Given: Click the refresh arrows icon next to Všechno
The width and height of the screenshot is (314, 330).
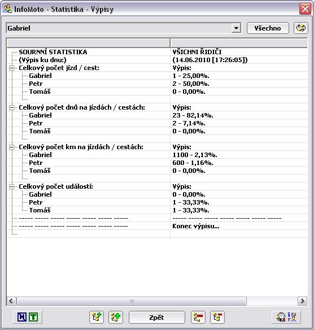Looking at the screenshot, I should (301, 28).
